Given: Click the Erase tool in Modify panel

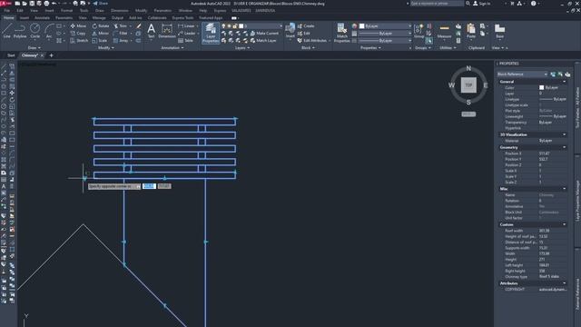Looking at the screenshot, I should [139, 26].
